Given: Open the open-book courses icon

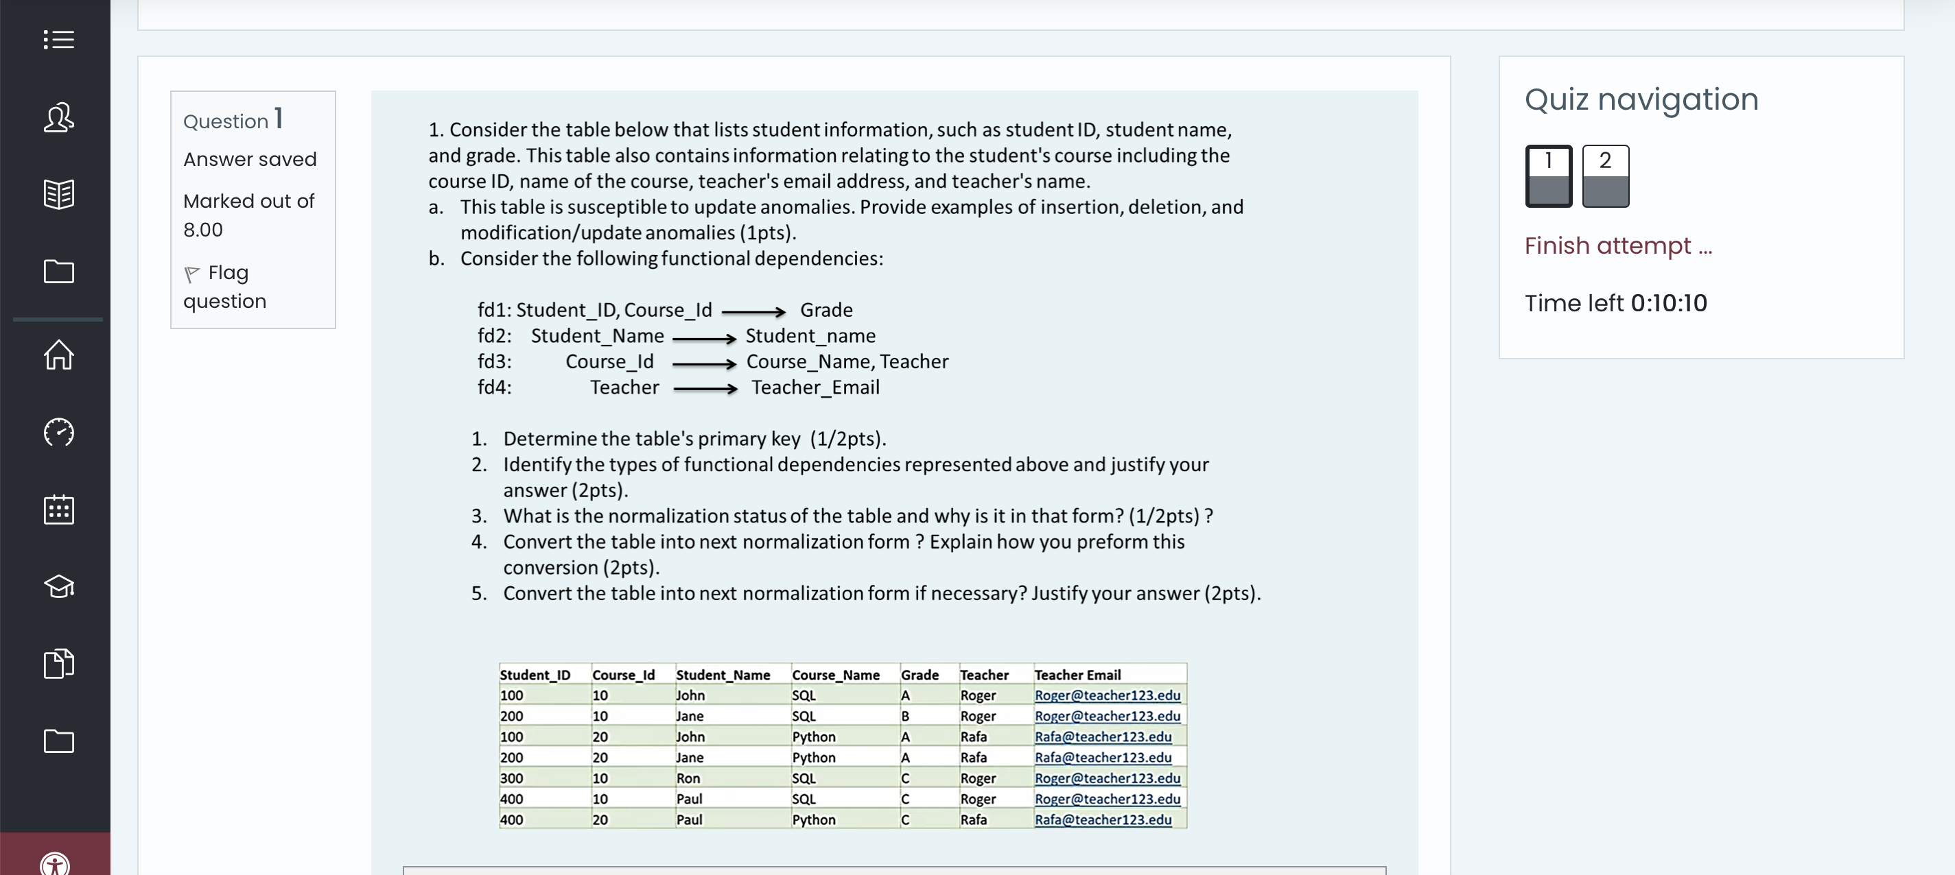Looking at the screenshot, I should (x=58, y=194).
